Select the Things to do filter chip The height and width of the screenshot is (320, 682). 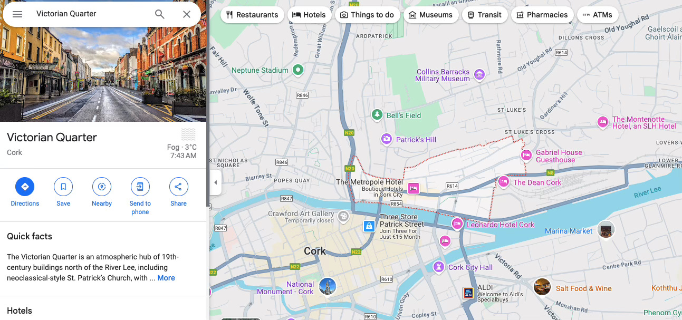click(368, 15)
